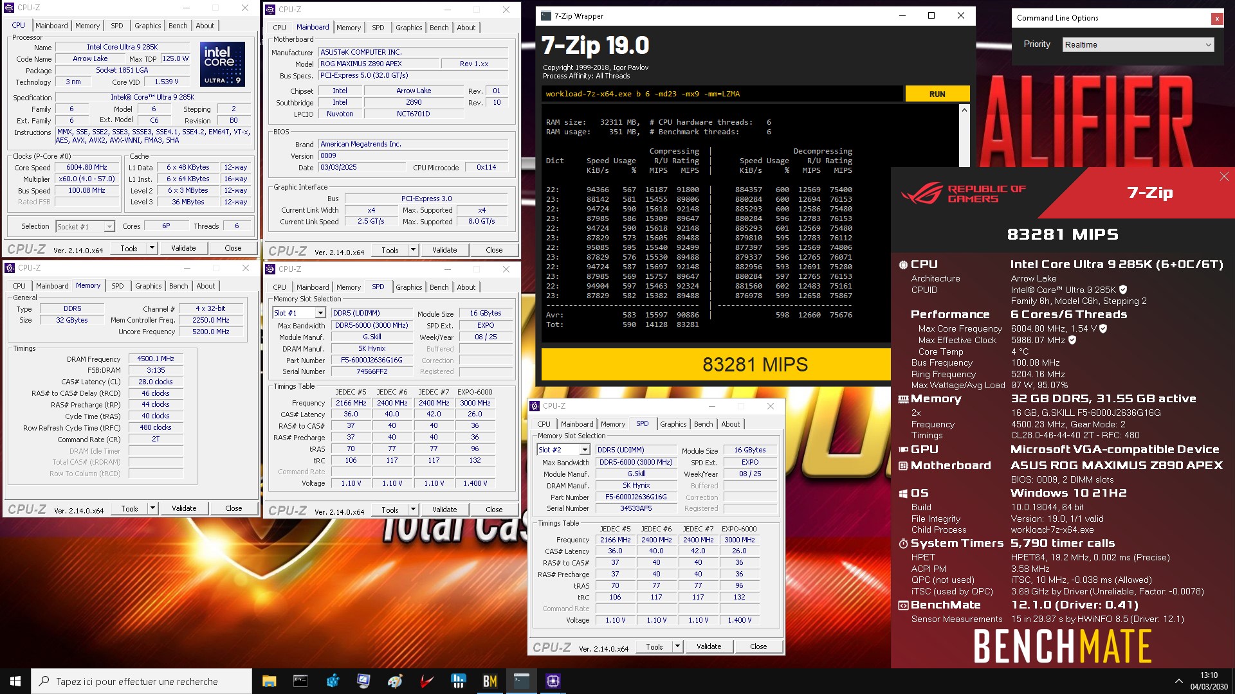Click the stopwatch icon beside System Timers
Screen dimensions: 1235x694
(x=903, y=544)
